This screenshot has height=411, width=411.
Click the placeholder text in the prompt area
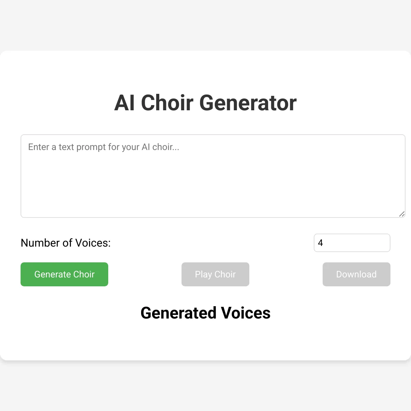click(103, 147)
